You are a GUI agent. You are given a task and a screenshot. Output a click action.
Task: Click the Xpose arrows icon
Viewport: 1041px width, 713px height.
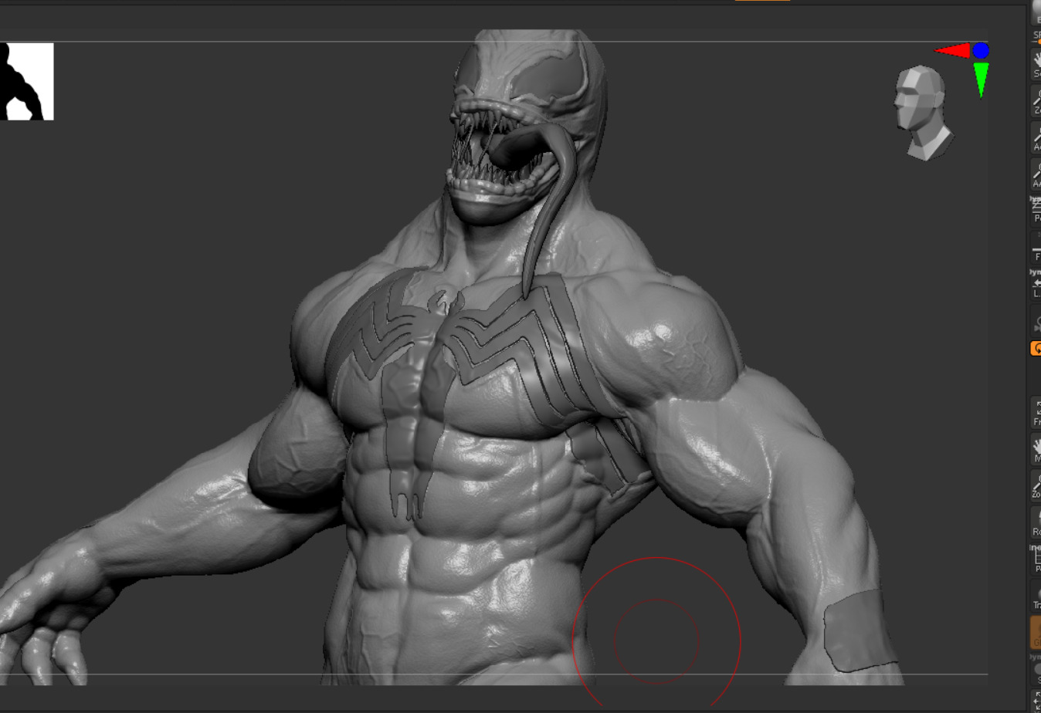[1036, 701]
